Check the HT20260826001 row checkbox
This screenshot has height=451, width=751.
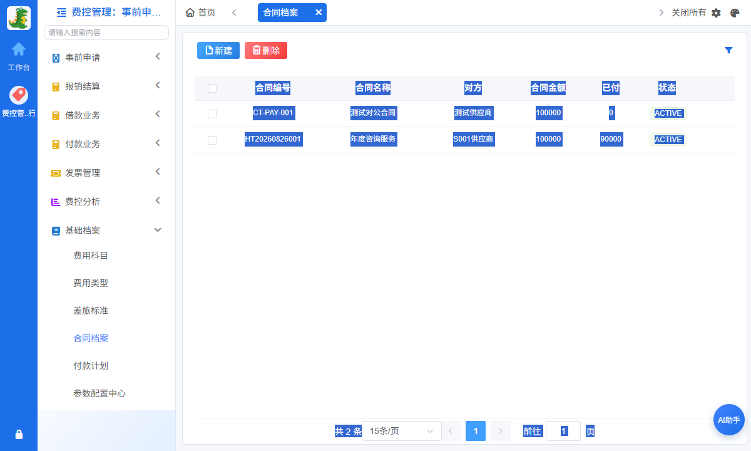coord(212,140)
